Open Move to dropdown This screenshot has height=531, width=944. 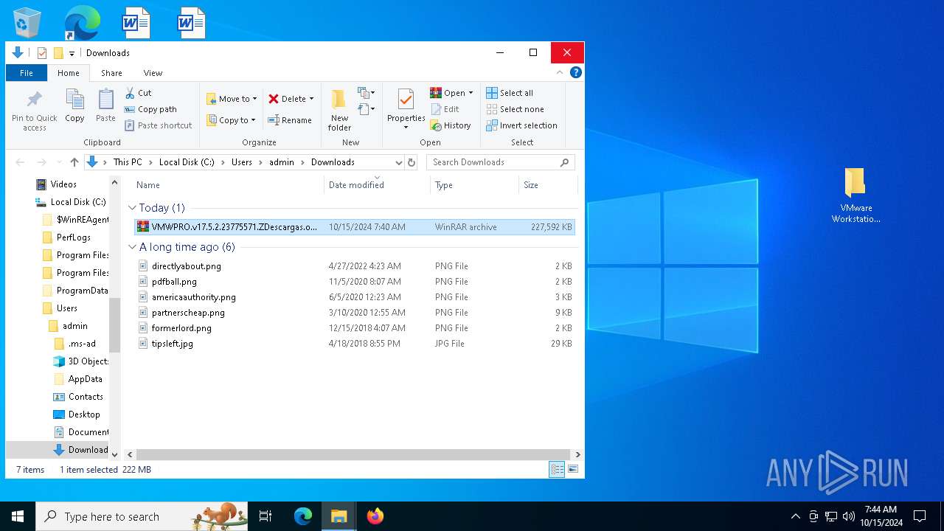[232, 99]
